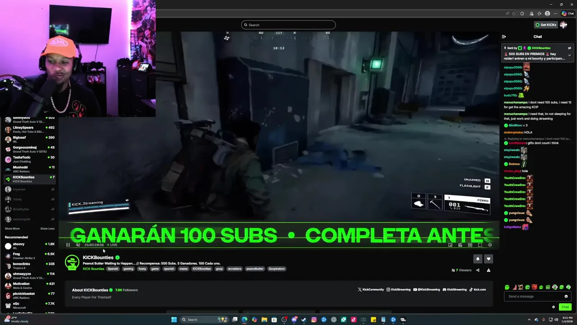Open @KickStreaming YouTube link
The width and height of the screenshot is (577, 325).
click(426, 290)
